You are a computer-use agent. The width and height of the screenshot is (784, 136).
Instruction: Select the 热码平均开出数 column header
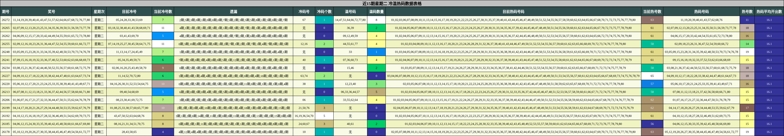pos(769,12)
